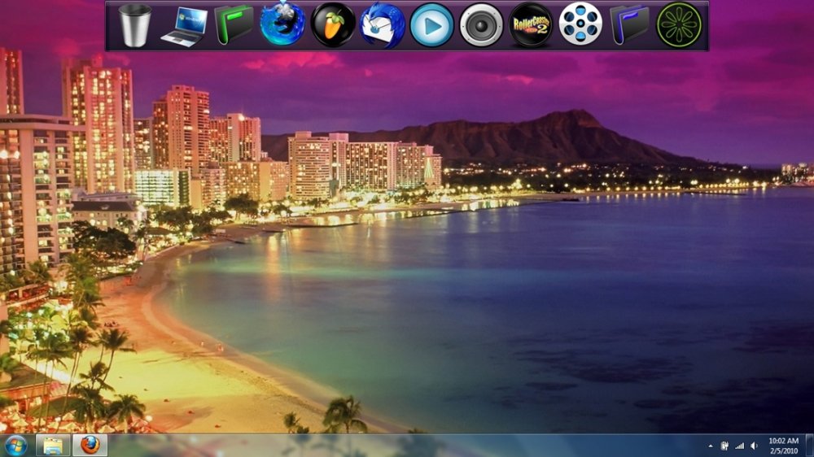814x457 pixels.
Task: Open the volume speaker tray icon
Action: tap(755, 446)
